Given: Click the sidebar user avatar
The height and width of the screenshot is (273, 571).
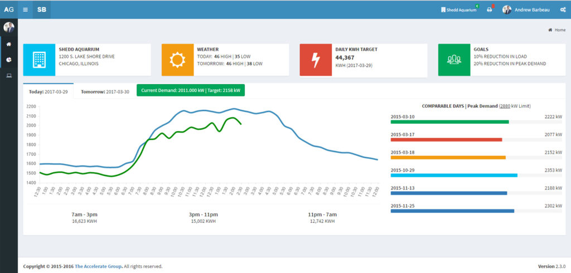Looking at the screenshot, I should (x=9, y=27).
